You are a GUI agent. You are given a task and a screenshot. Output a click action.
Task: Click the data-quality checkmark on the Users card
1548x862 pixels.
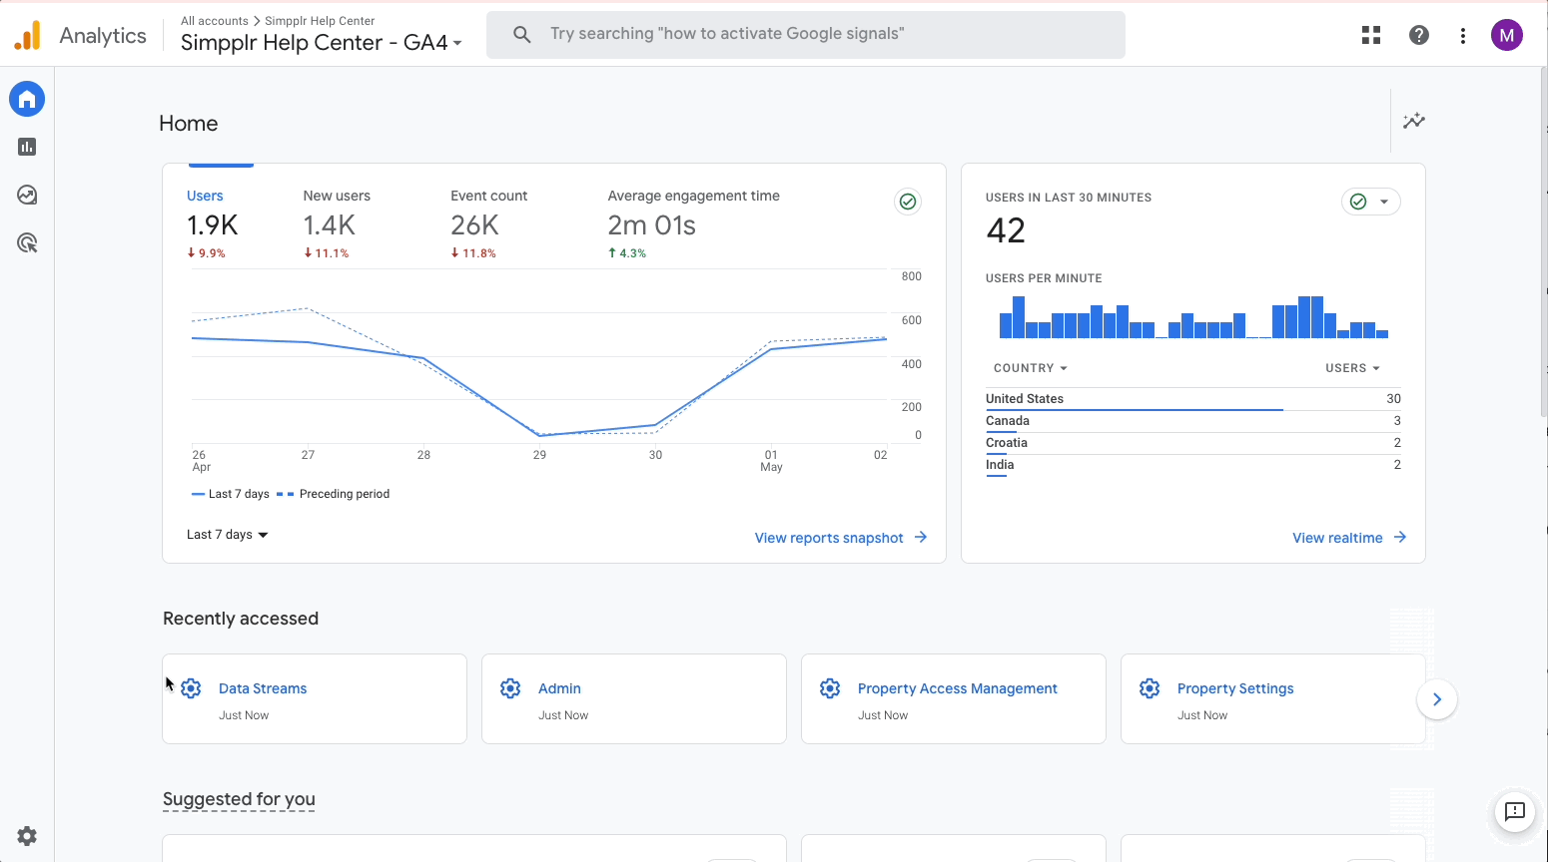pos(907,201)
